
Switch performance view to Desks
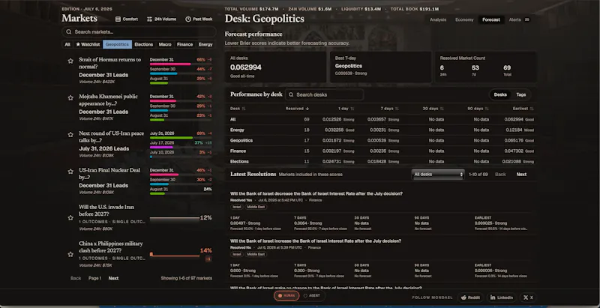click(x=500, y=94)
